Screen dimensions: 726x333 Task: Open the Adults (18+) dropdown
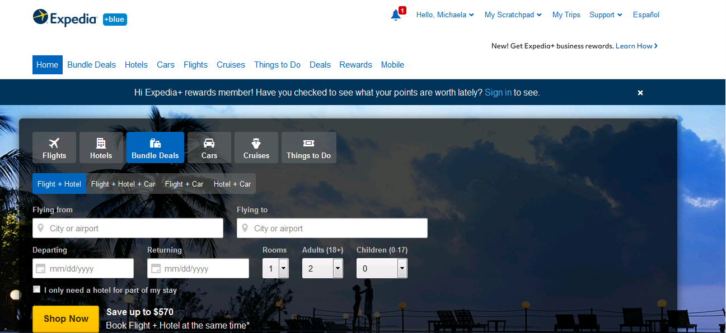click(322, 268)
